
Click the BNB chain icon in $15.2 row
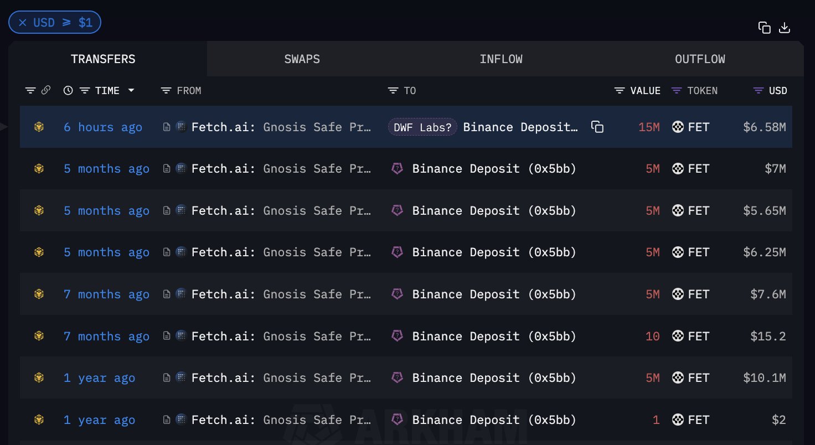click(39, 336)
